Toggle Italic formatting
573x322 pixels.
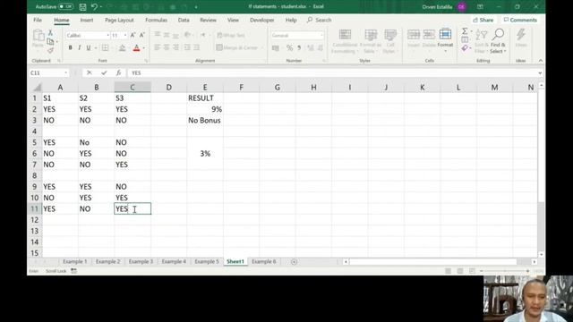pos(80,47)
